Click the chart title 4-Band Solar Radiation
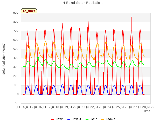This screenshot has width=166, height=124. point(83,3)
